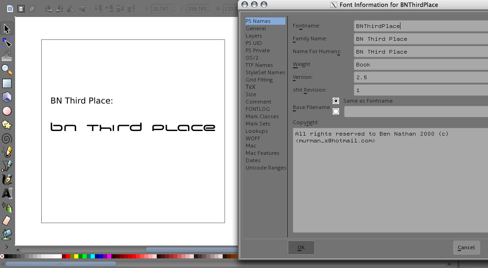The image size is (488, 268).
Task: Flip selection horizontally
Action: click(x=71, y=9)
